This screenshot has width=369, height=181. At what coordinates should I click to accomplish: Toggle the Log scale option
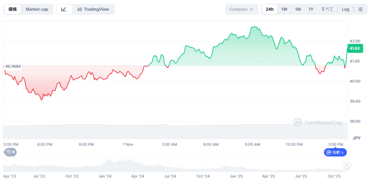point(345,9)
